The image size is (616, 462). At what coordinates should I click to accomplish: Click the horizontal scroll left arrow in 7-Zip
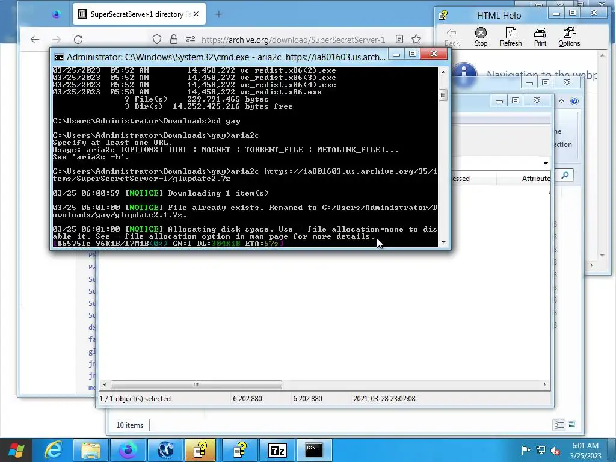click(x=105, y=384)
